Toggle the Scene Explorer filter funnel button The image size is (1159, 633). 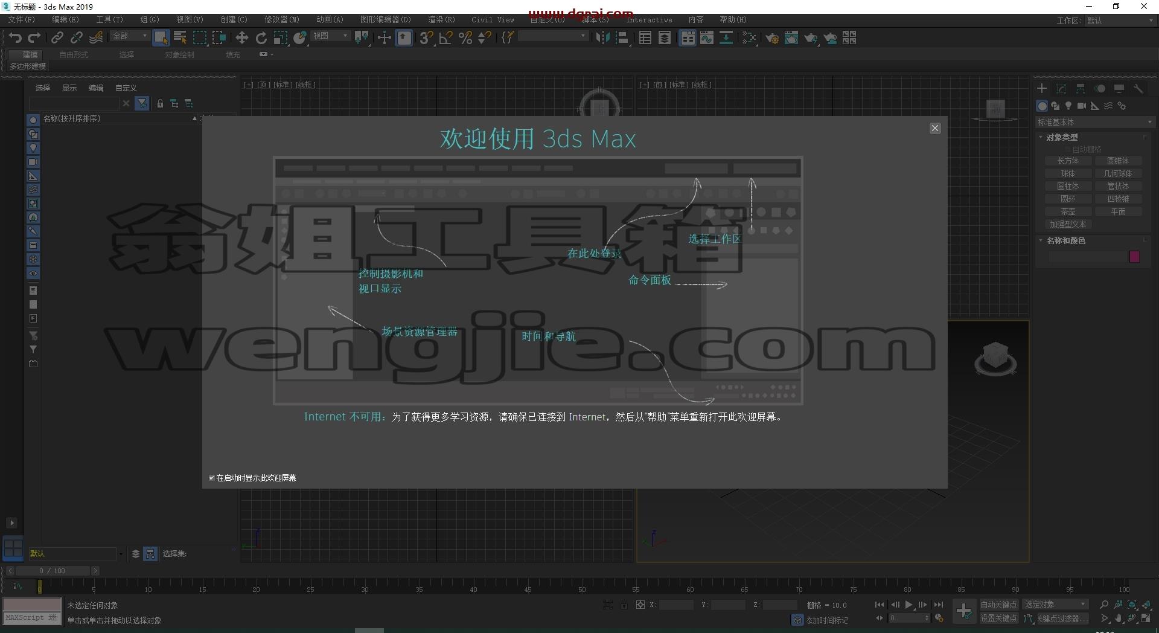142,103
